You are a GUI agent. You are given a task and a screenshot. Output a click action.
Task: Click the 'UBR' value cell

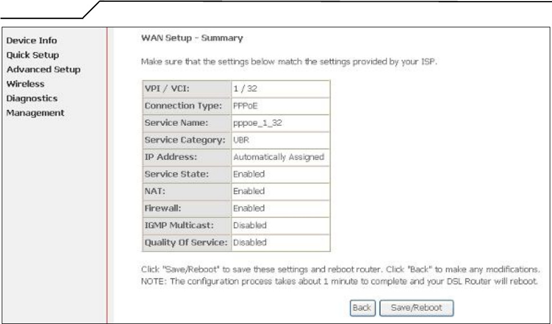281,140
